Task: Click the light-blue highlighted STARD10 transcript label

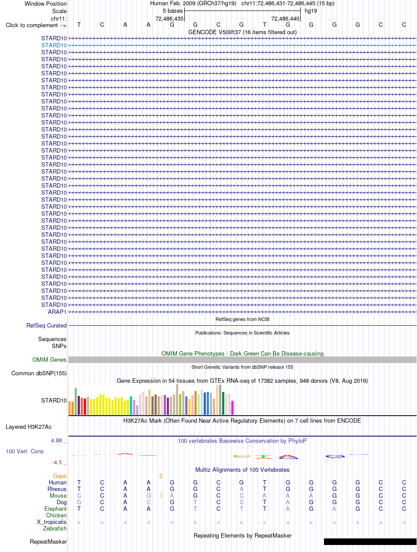Action: [54, 45]
